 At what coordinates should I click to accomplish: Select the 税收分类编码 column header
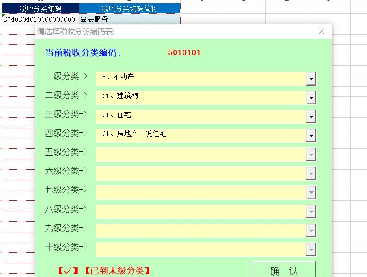(x=41, y=9)
